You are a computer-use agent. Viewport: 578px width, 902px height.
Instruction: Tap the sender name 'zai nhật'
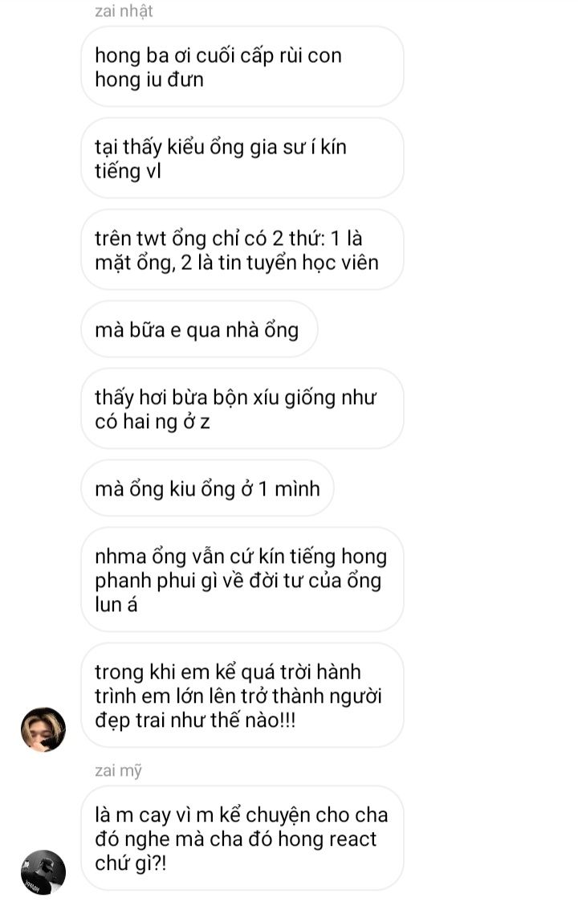124,11
